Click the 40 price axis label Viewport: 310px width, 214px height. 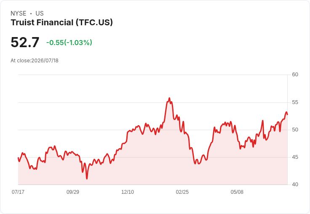click(x=295, y=185)
